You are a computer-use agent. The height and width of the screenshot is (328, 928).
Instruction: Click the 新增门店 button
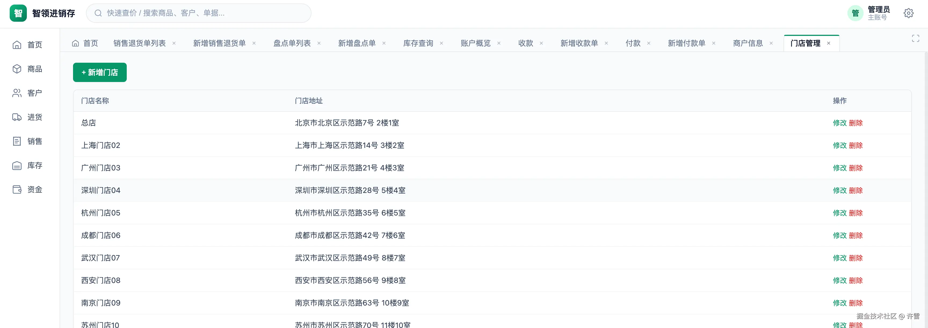click(100, 72)
